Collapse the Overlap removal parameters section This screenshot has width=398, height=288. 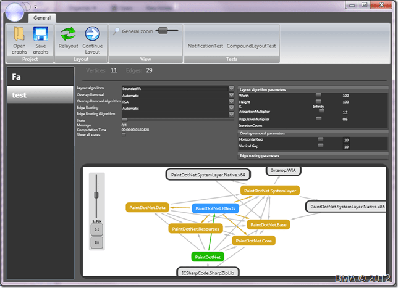coord(313,133)
